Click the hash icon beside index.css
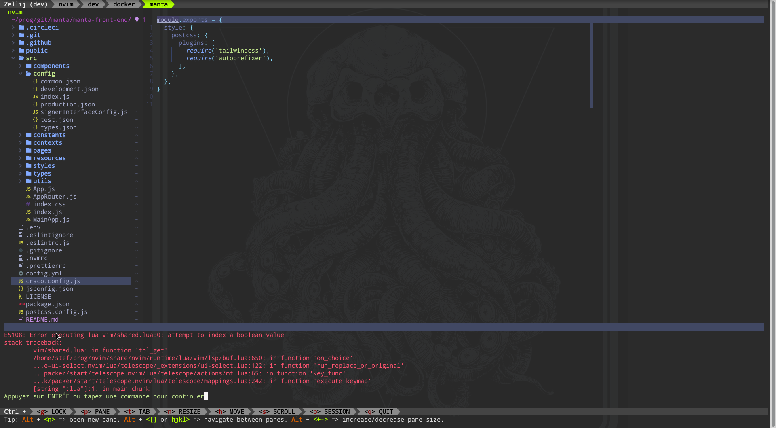The height and width of the screenshot is (428, 776). [27, 204]
